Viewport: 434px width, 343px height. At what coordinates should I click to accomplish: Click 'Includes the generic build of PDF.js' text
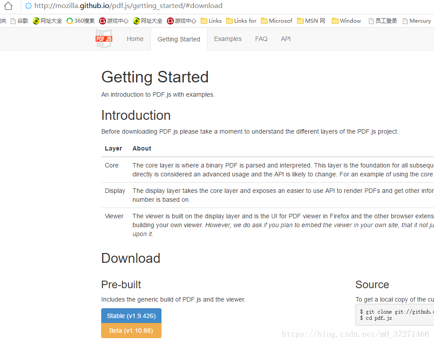[x=173, y=300]
